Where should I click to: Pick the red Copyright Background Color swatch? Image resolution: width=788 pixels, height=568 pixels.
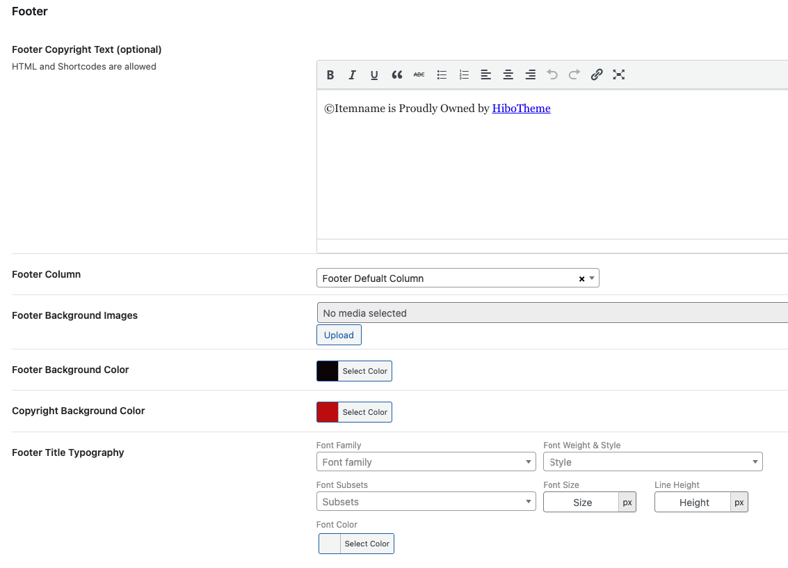click(x=328, y=412)
